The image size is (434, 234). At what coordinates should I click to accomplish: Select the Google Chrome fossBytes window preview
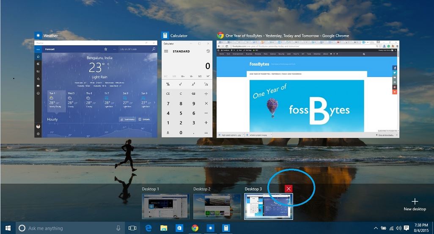pos(308,89)
